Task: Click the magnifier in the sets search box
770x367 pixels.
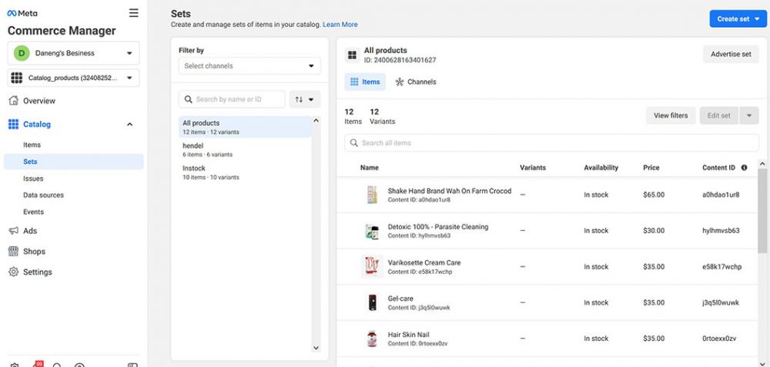Action: coord(188,99)
